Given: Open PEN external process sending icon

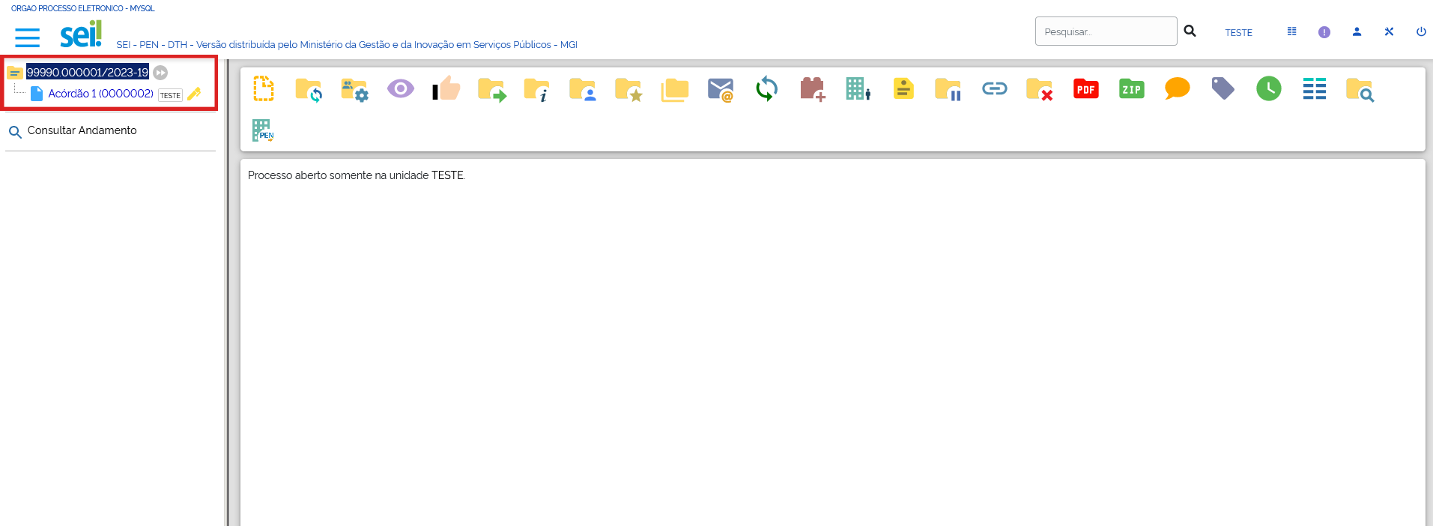Looking at the screenshot, I should [x=263, y=130].
